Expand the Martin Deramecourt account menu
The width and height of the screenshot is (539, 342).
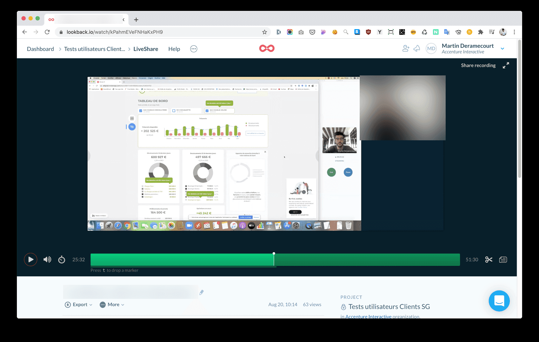[x=503, y=49]
